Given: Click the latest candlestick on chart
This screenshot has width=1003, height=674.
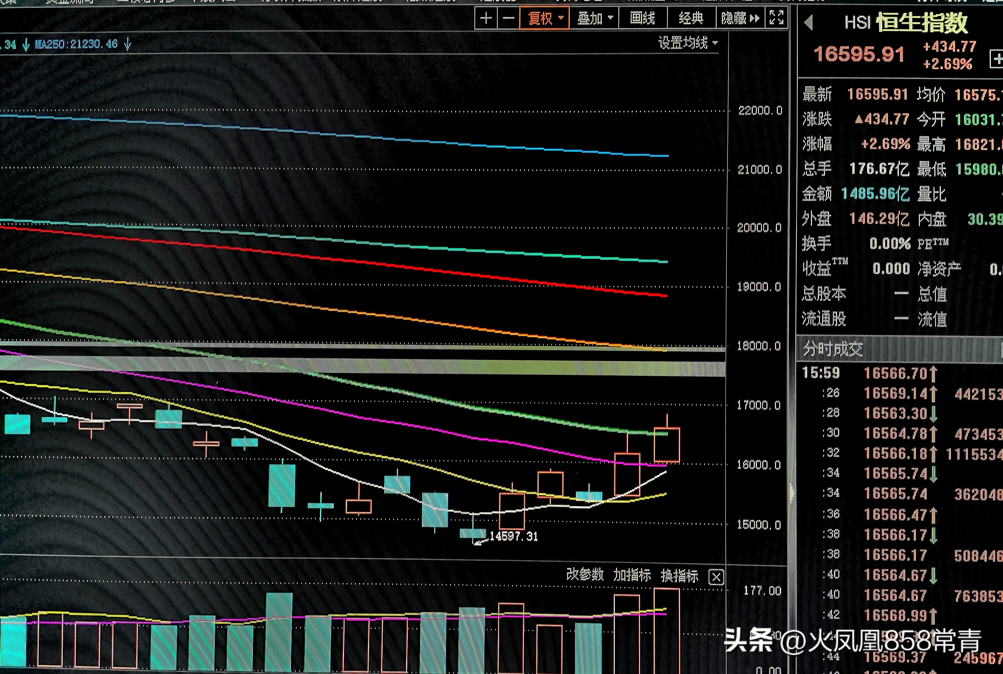Looking at the screenshot, I should pos(667,445).
